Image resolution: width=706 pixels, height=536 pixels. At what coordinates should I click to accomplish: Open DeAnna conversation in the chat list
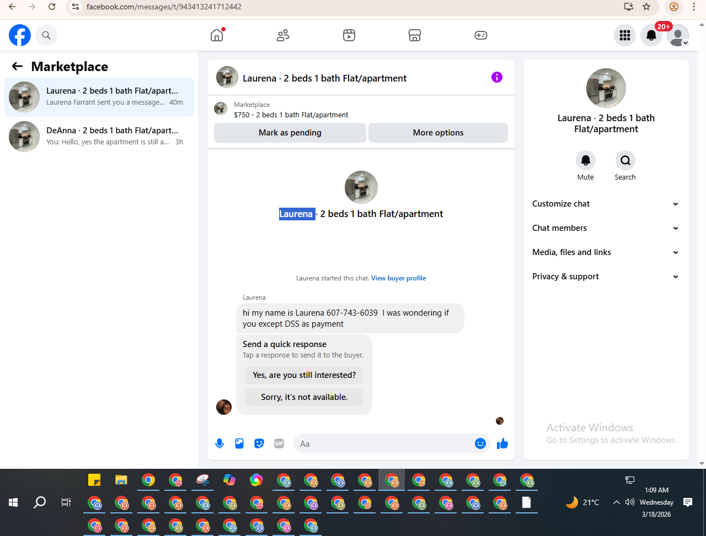(99, 137)
